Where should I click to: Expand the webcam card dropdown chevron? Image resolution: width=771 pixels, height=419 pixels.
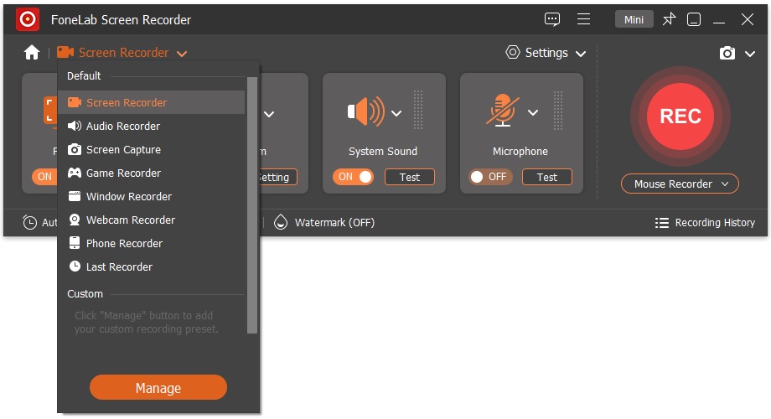click(x=269, y=114)
